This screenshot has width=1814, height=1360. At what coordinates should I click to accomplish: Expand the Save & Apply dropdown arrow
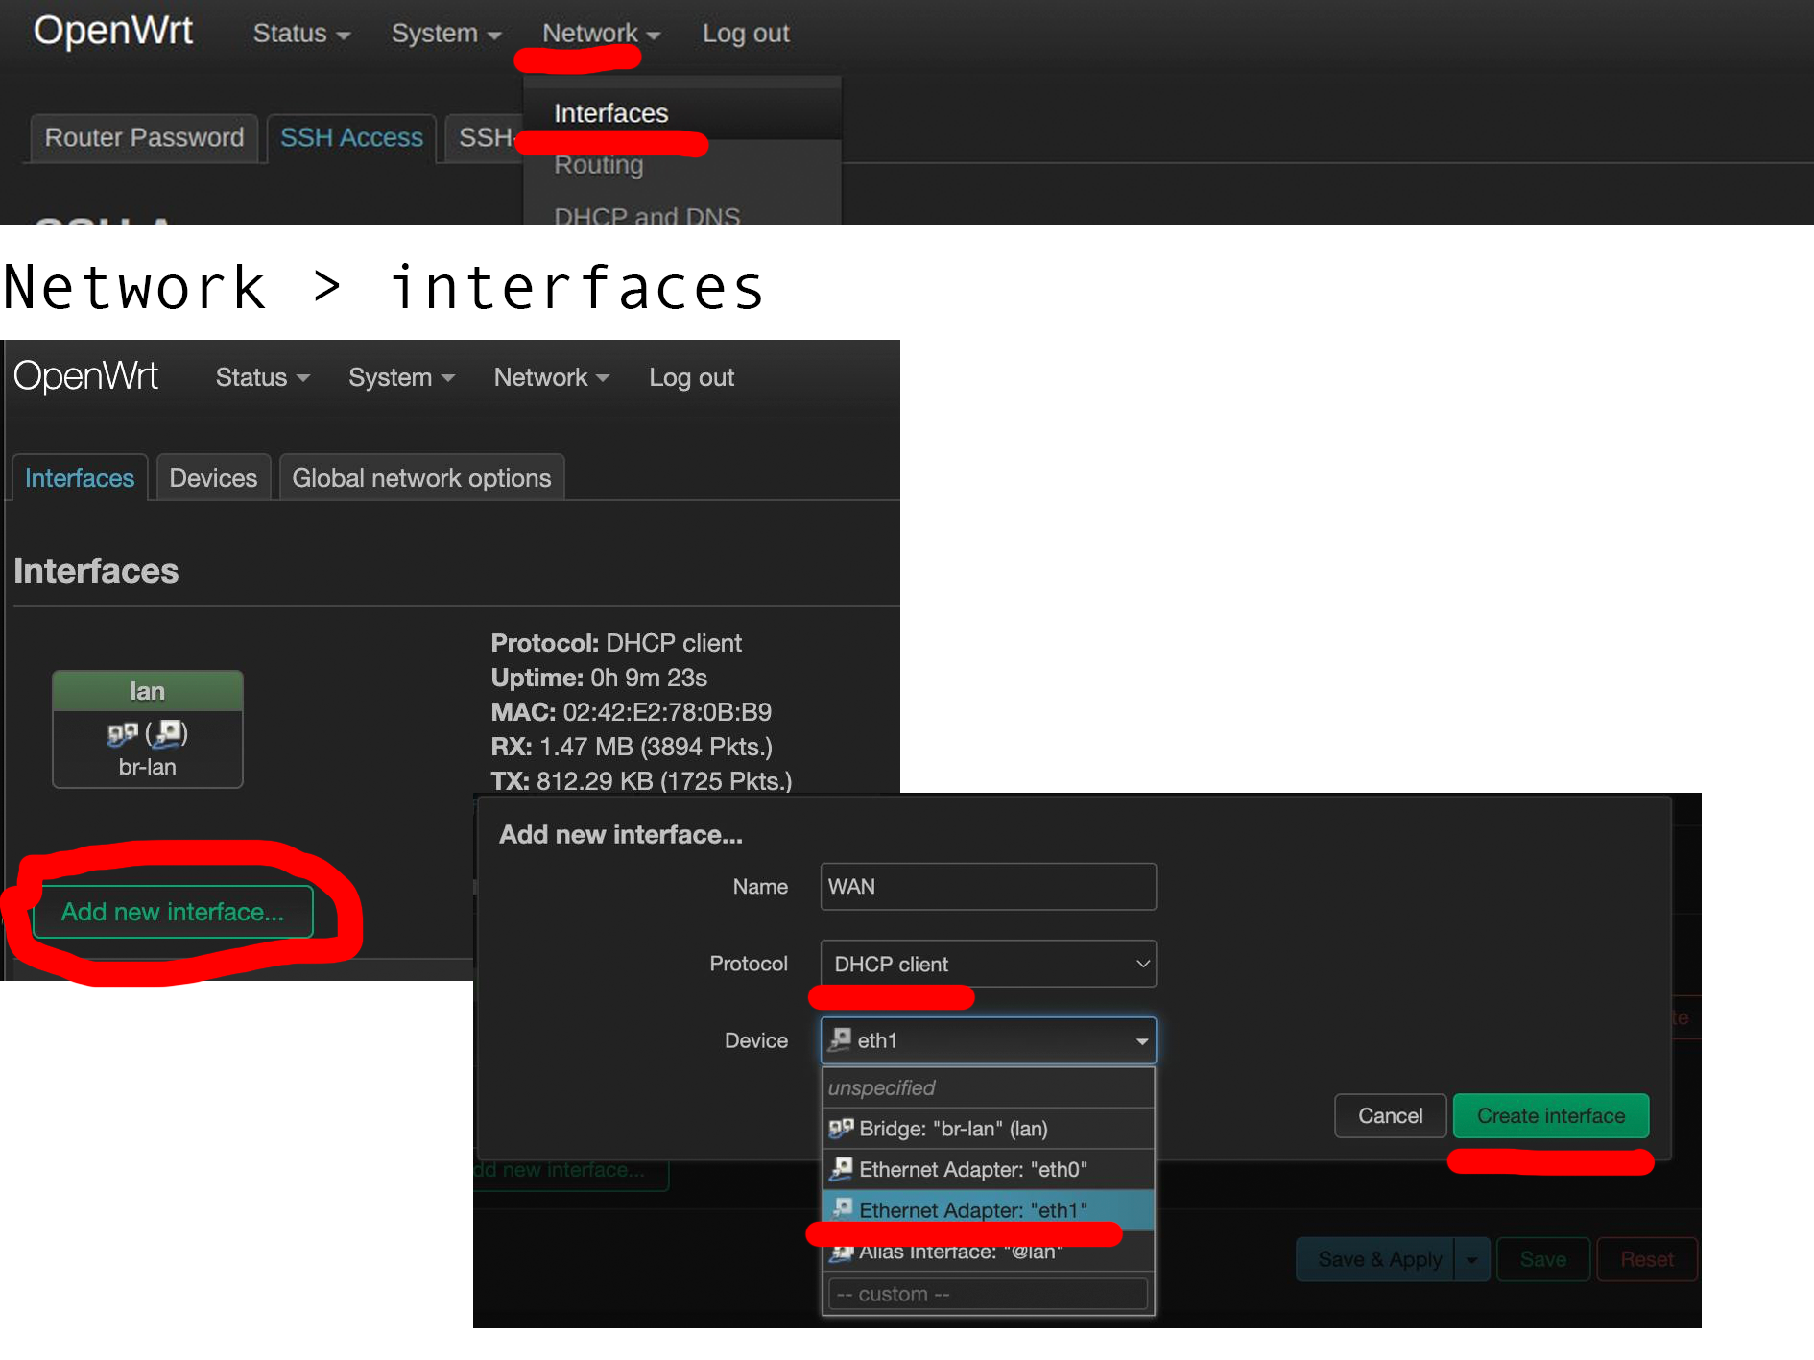1471,1259
